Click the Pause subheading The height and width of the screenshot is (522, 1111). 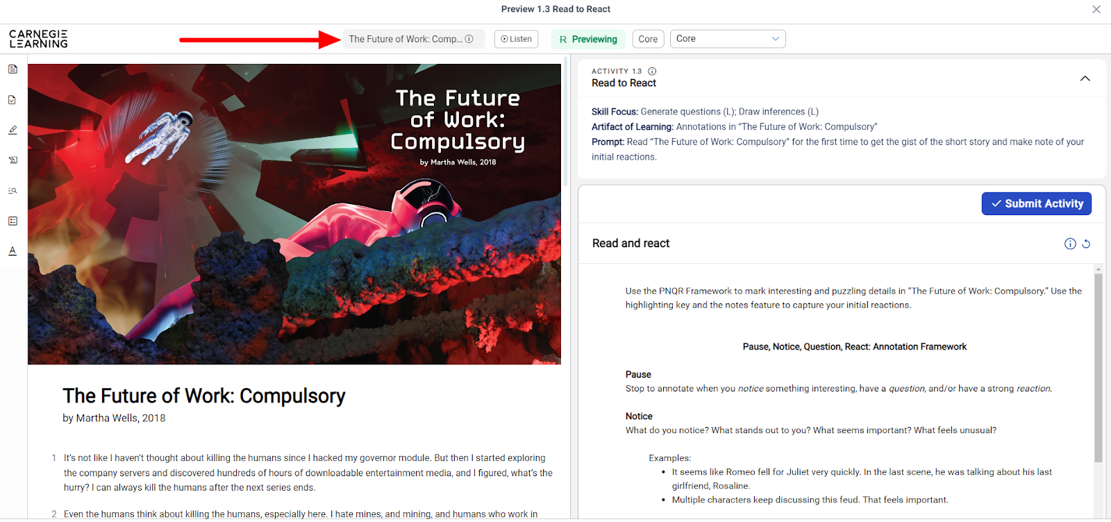pyautogui.click(x=638, y=375)
